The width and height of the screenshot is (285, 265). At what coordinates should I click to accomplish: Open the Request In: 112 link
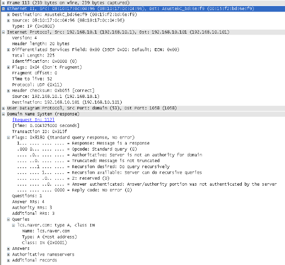click(33, 120)
